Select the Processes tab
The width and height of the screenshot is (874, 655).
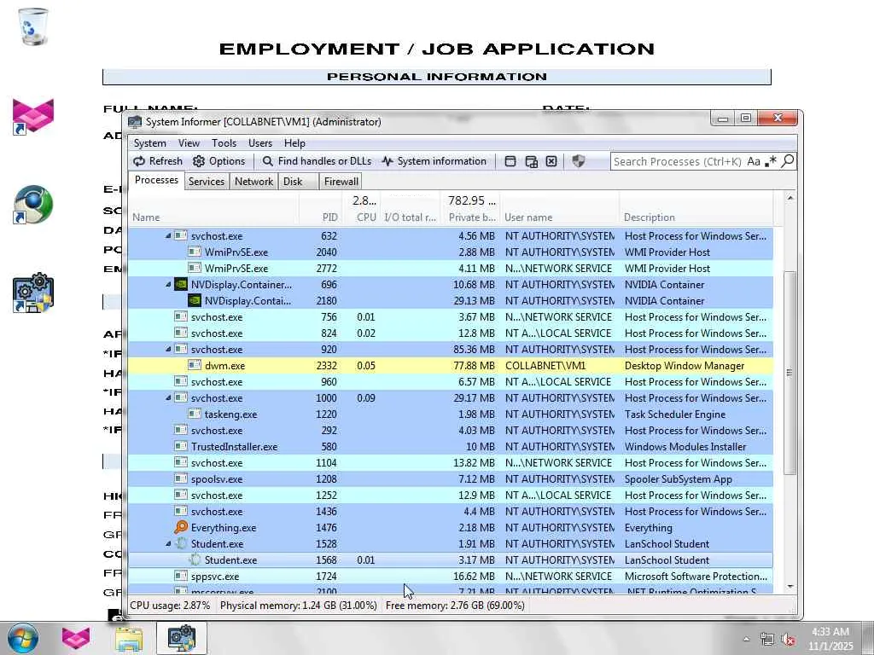(156, 180)
